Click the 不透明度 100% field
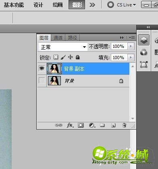 (x=119, y=46)
